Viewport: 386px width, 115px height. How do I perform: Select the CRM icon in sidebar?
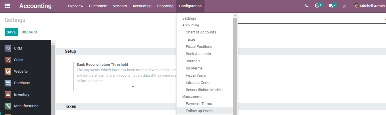pos(8,48)
